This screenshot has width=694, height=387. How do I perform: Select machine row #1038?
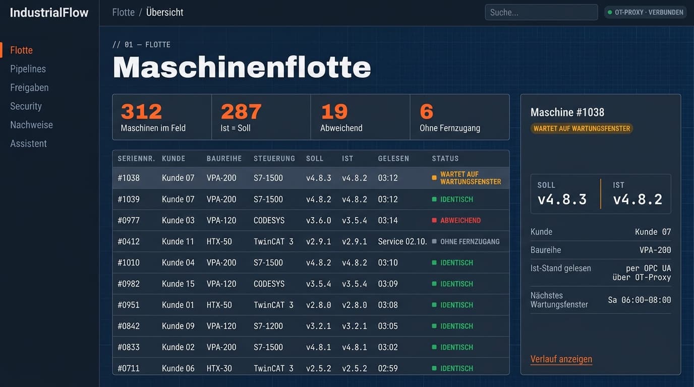coord(311,178)
